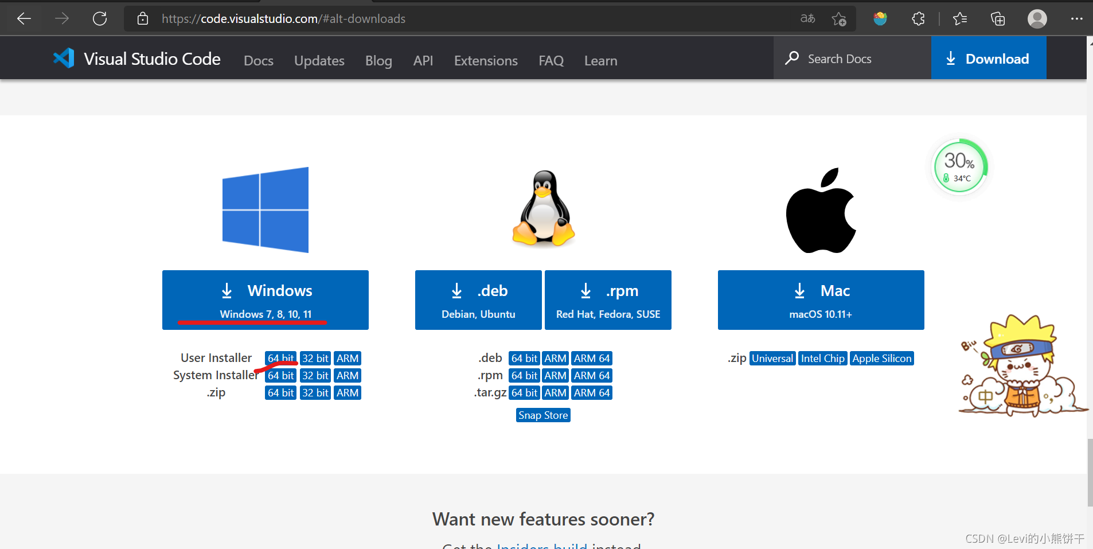Download Linux .tar.gz ARM 64
The width and height of the screenshot is (1093, 549).
[x=592, y=393]
